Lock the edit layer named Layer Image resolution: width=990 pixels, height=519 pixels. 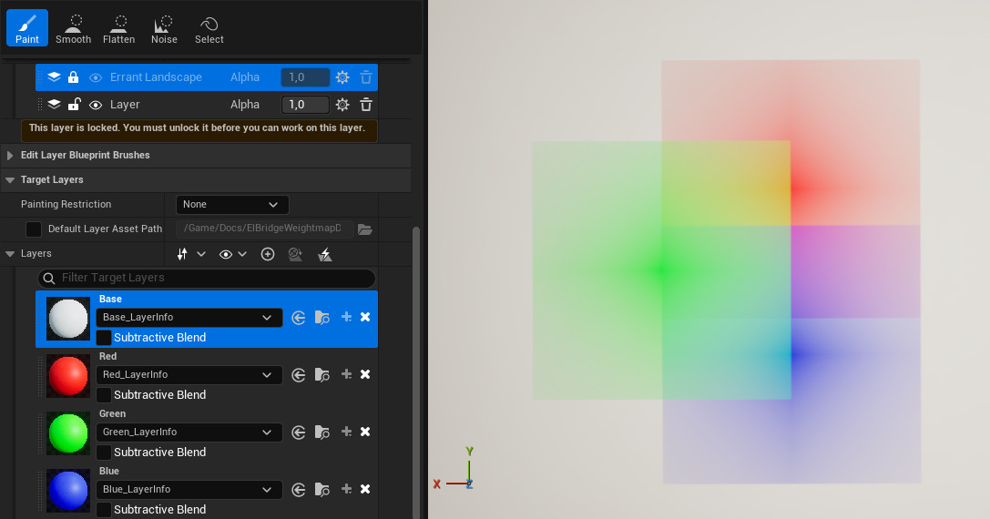click(x=74, y=104)
